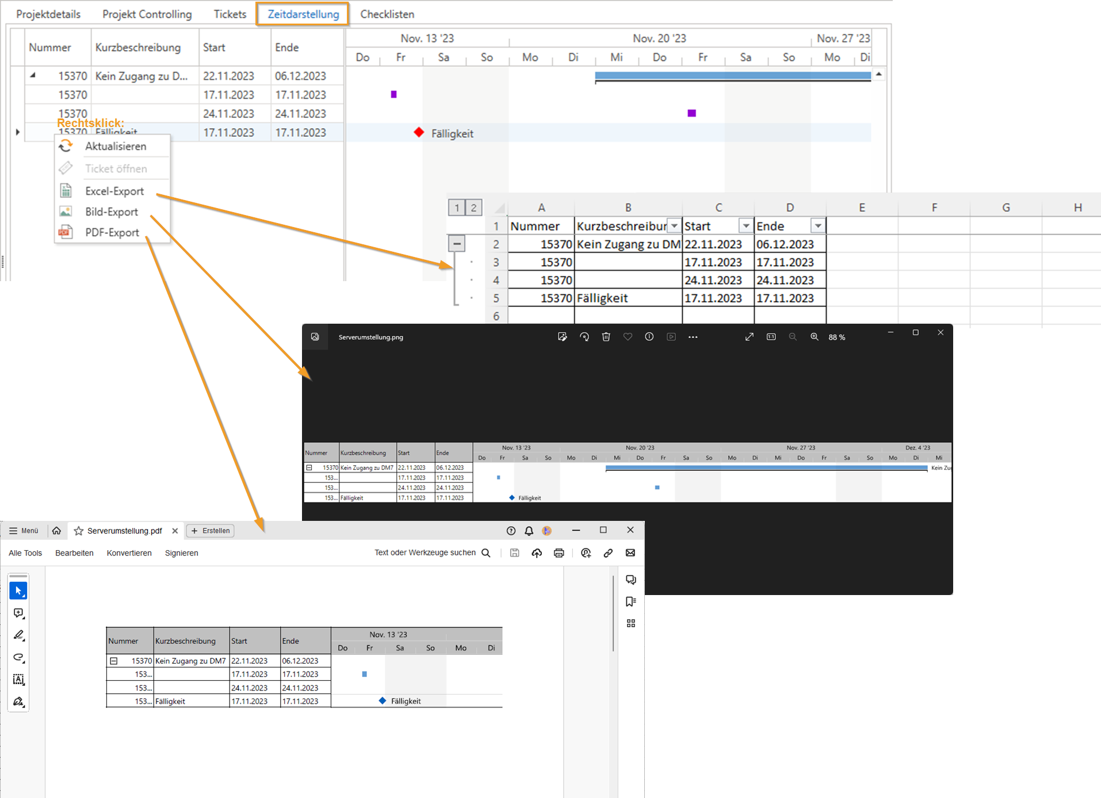This screenshot has width=1101, height=798.
Task: Switch to the Checklisten tab
Action: 387,14
